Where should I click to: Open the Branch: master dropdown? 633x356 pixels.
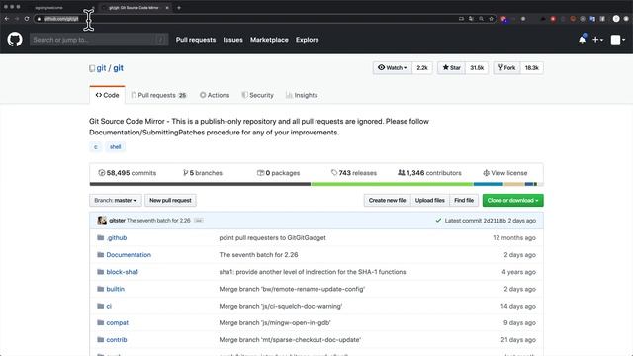pos(116,200)
